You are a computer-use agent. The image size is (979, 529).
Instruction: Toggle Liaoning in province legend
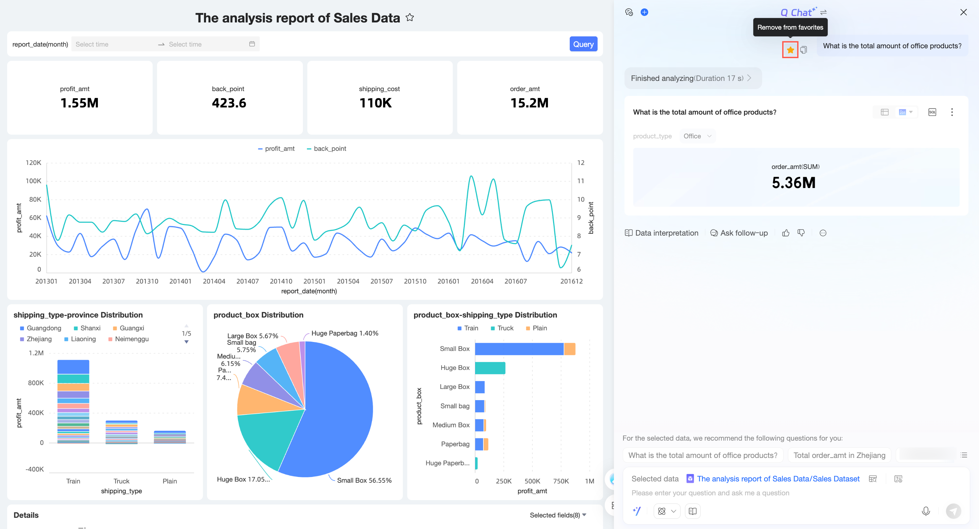80,339
